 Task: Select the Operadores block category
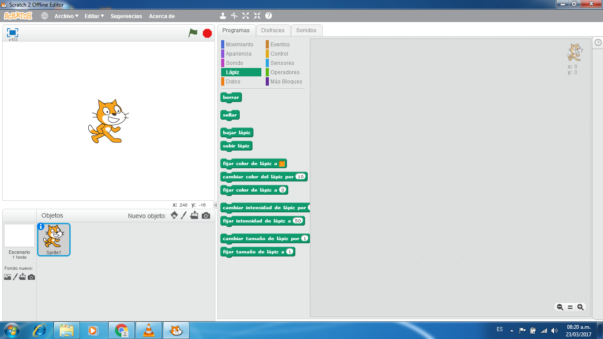(x=285, y=72)
